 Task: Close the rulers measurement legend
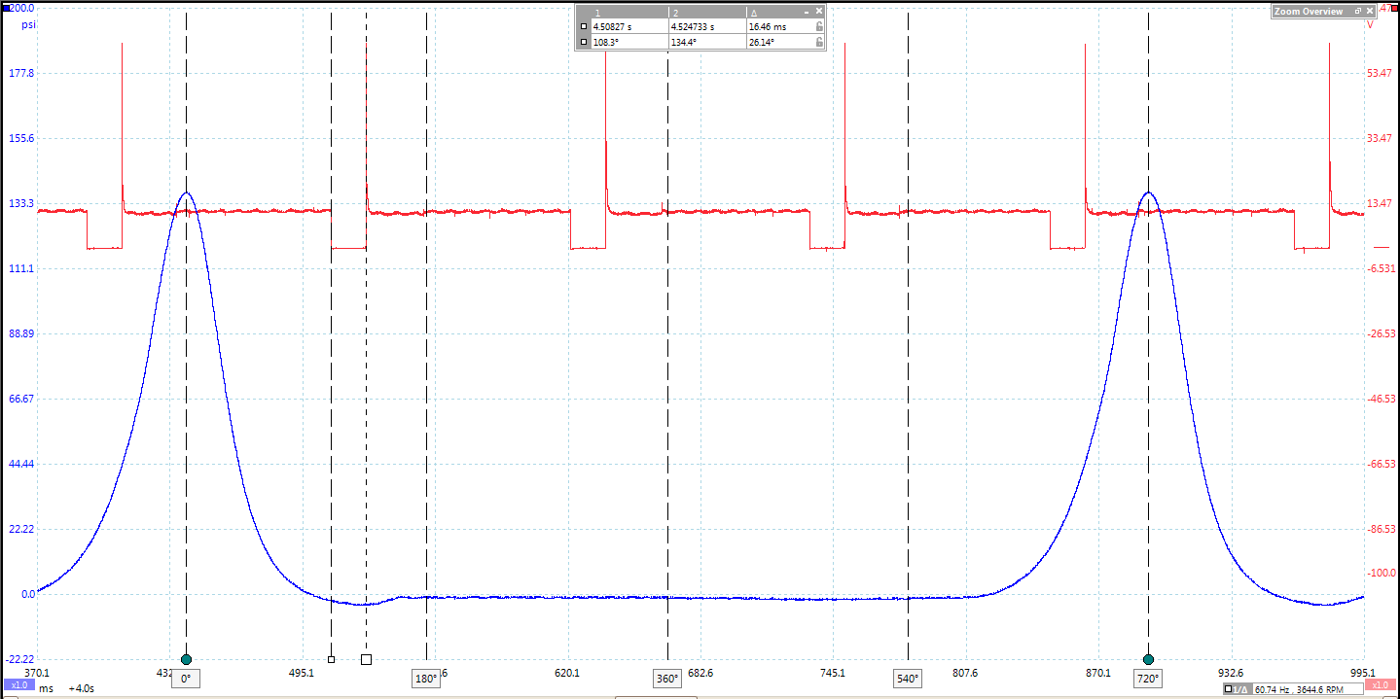coord(819,11)
